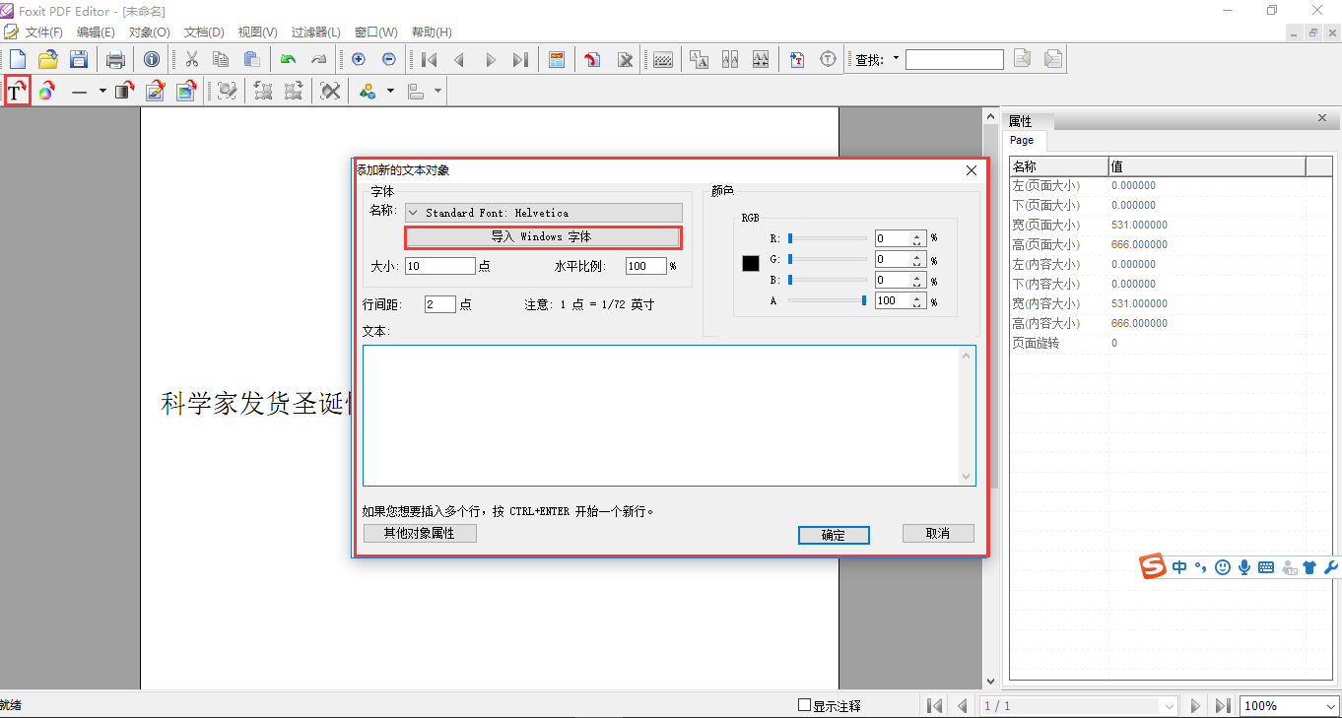Click the Sogou input method S icon
The height and width of the screenshot is (718, 1342).
click(1153, 567)
